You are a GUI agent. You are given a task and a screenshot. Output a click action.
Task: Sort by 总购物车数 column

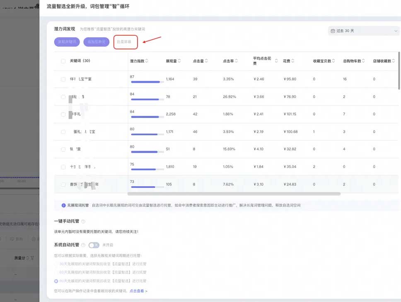click(363, 61)
